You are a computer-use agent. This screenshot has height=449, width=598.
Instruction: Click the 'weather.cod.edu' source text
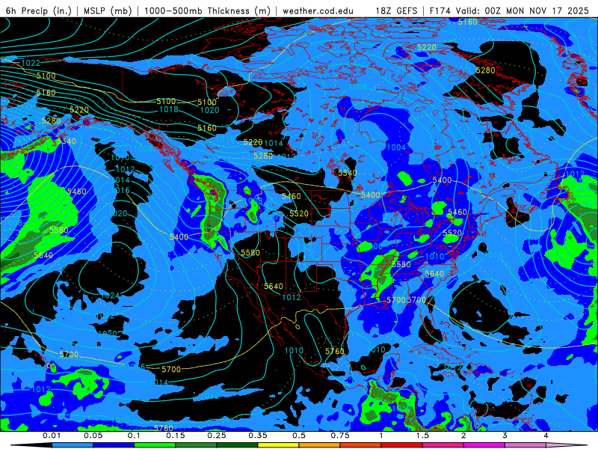[x=318, y=10]
